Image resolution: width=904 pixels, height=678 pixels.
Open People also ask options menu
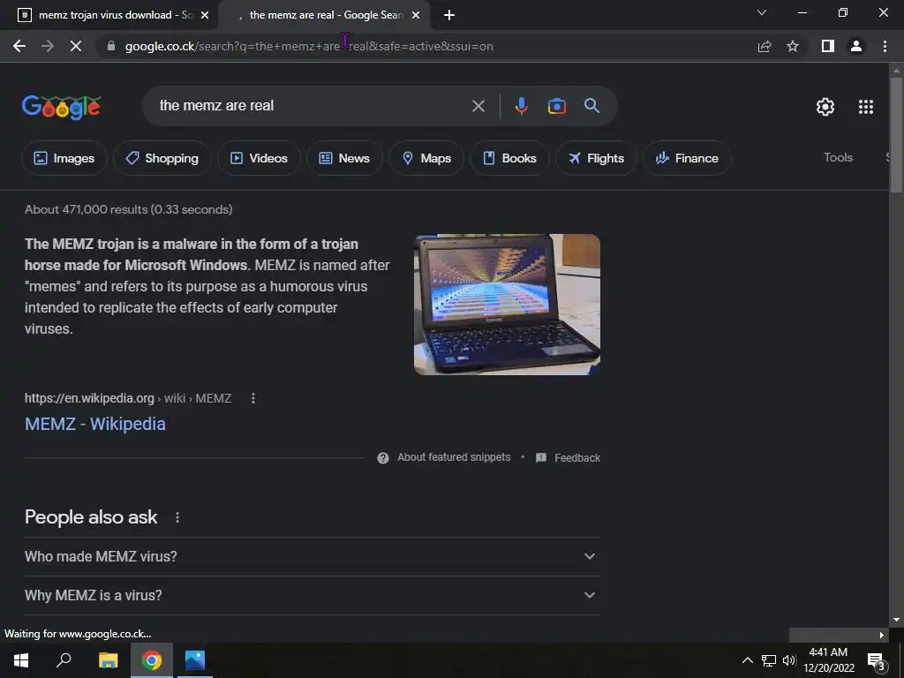click(x=177, y=517)
